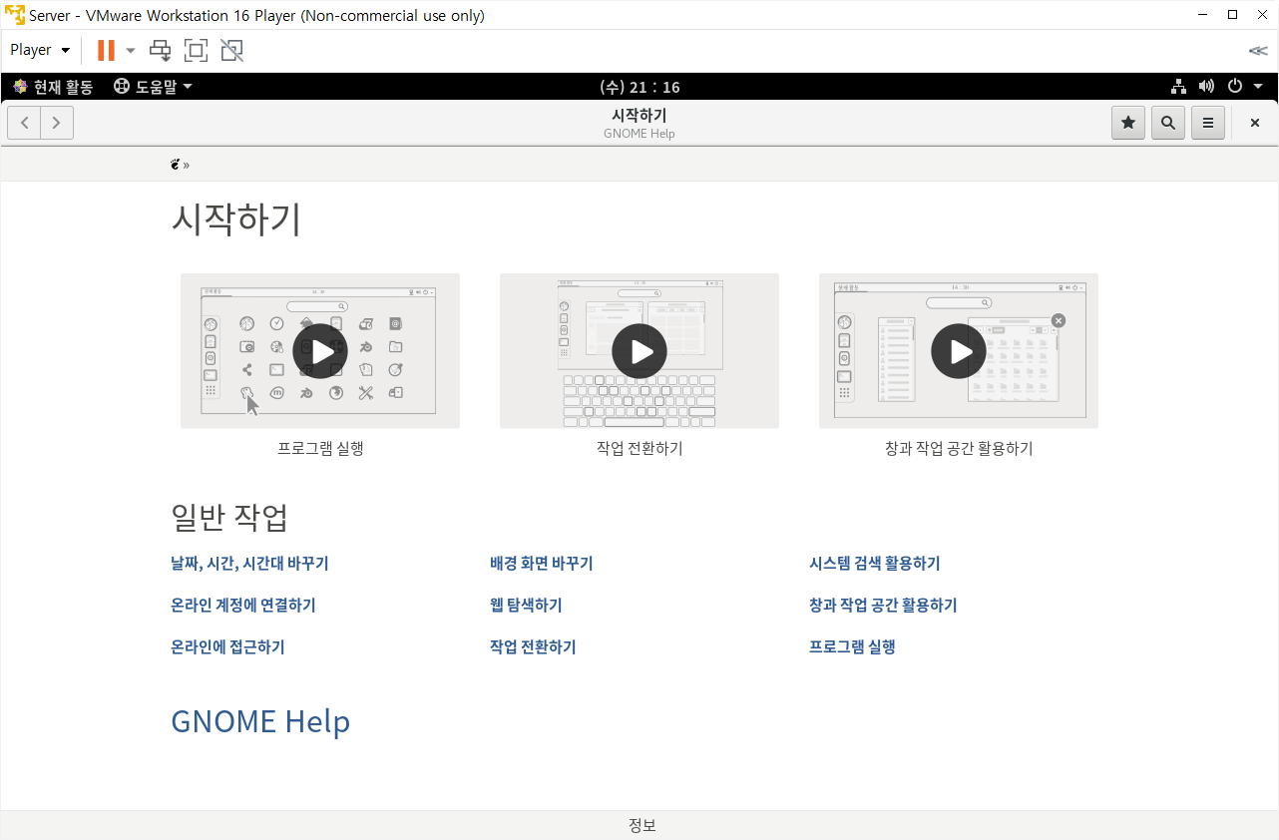The image size is (1279, 840).
Task: Open link 시스템 검색 활용하기
Action: 875,564
